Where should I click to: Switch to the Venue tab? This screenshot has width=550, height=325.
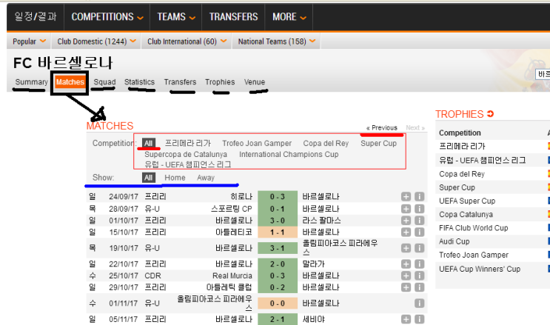255,81
